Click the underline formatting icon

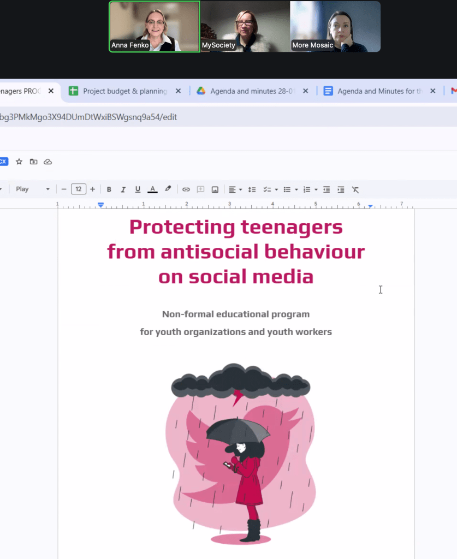138,189
